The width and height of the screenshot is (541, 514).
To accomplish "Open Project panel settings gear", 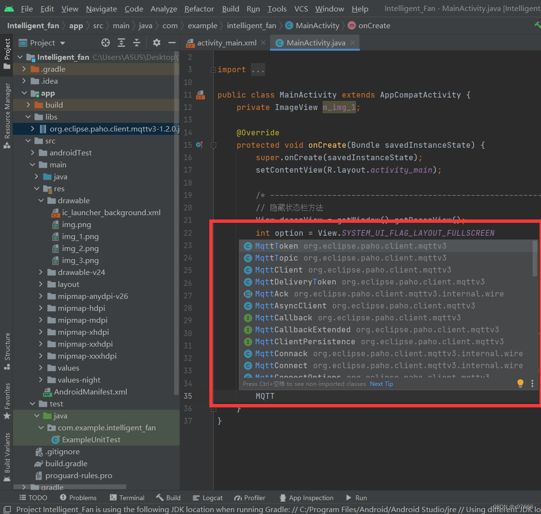I will (157, 43).
